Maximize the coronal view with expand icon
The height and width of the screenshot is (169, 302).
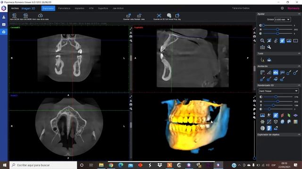point(131,29)
